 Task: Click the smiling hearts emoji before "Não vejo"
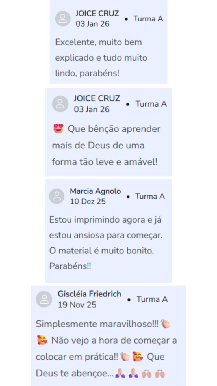pyautogui.click(x=42, y=340)
